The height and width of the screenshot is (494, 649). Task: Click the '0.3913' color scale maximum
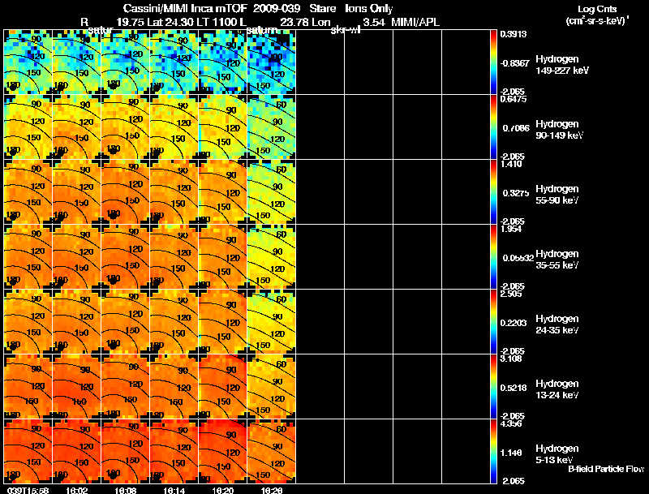pyautogui.click(x=514, y=34)
